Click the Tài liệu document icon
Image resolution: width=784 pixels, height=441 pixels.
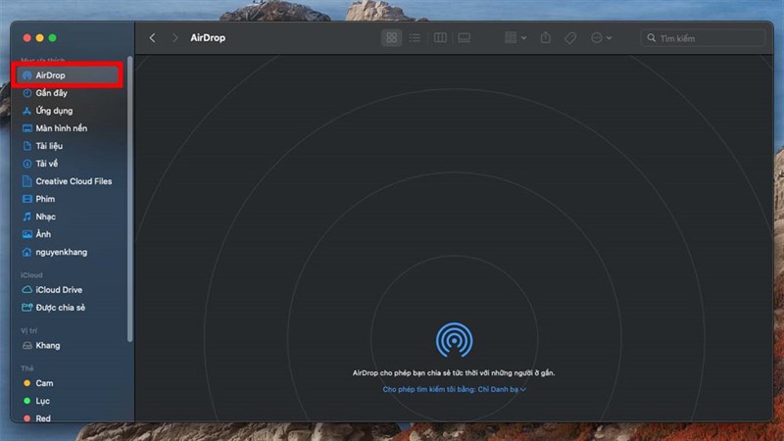27,146
